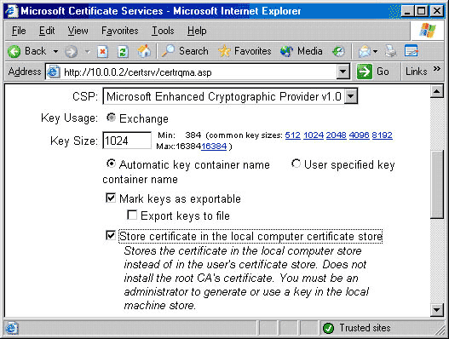This screenshot has height=339, width=449.
Task: Expand the CSP provider dropdown
Action: pos(351,96)
